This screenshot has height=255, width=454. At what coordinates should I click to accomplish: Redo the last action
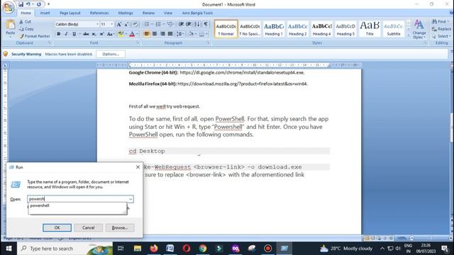39,4
